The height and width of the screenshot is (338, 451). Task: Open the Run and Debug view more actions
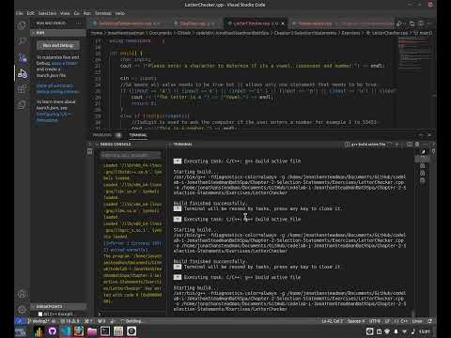[79, 23]
